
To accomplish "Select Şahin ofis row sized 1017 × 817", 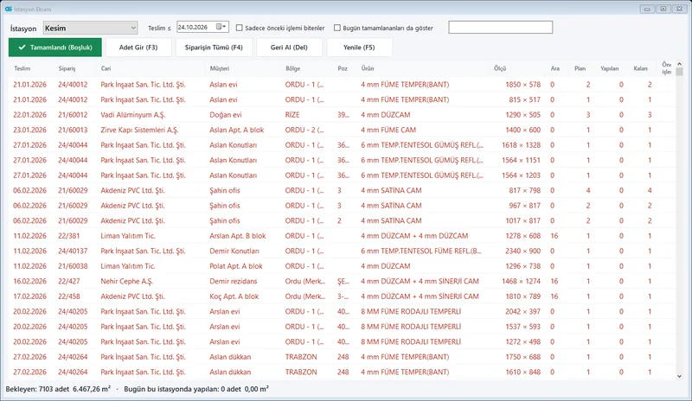I will (342, 220).
